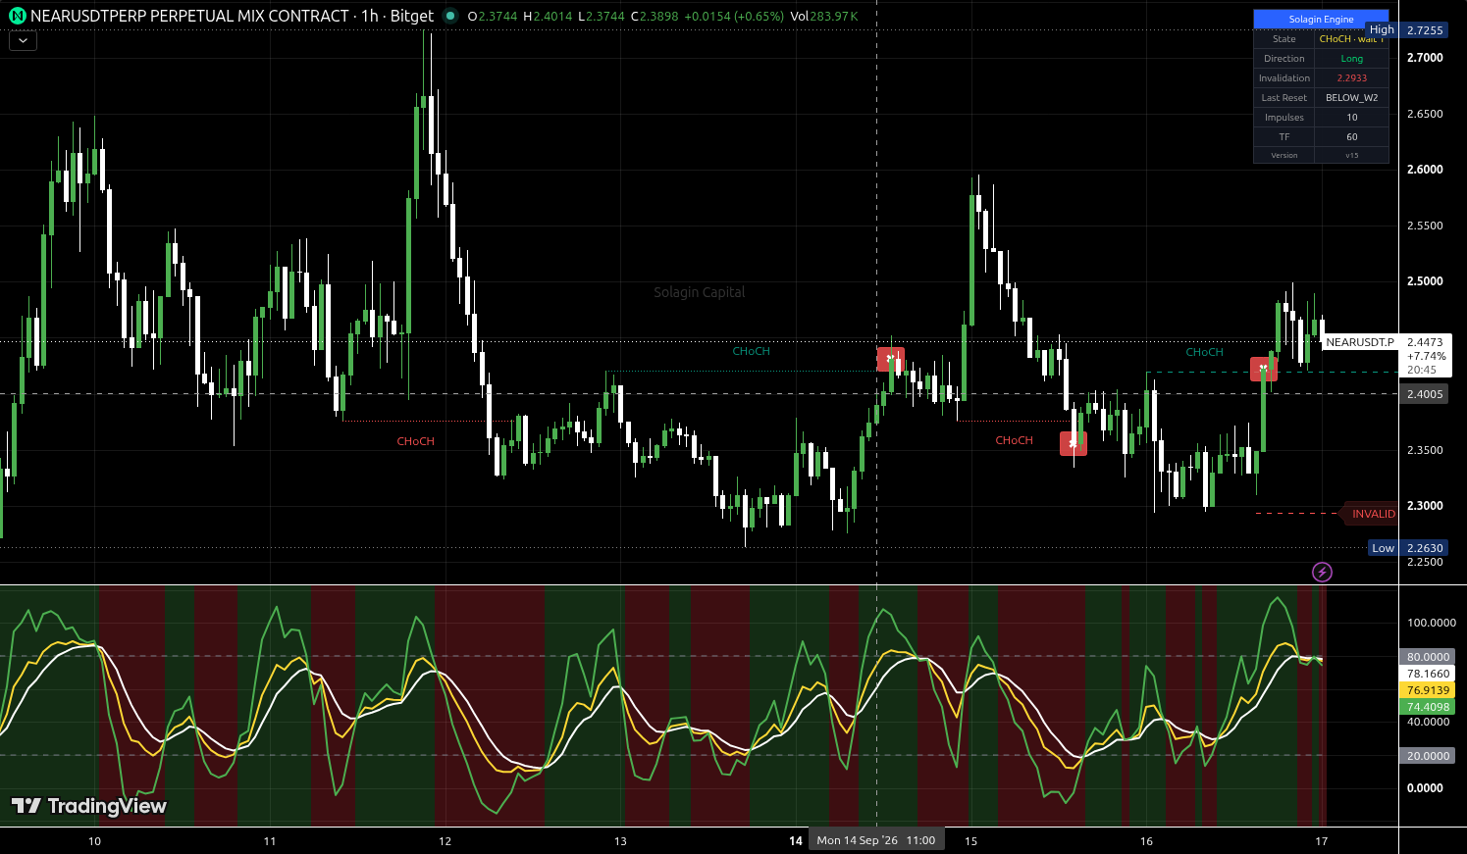This screenshot has height=854, width=1467.
Task: Click the red signal marker below 15 Sep CHoCH
Action: (x=1074, y=443)
